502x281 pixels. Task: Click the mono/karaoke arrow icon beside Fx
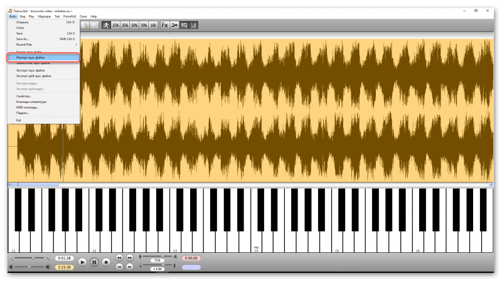[x=174, y=25]
